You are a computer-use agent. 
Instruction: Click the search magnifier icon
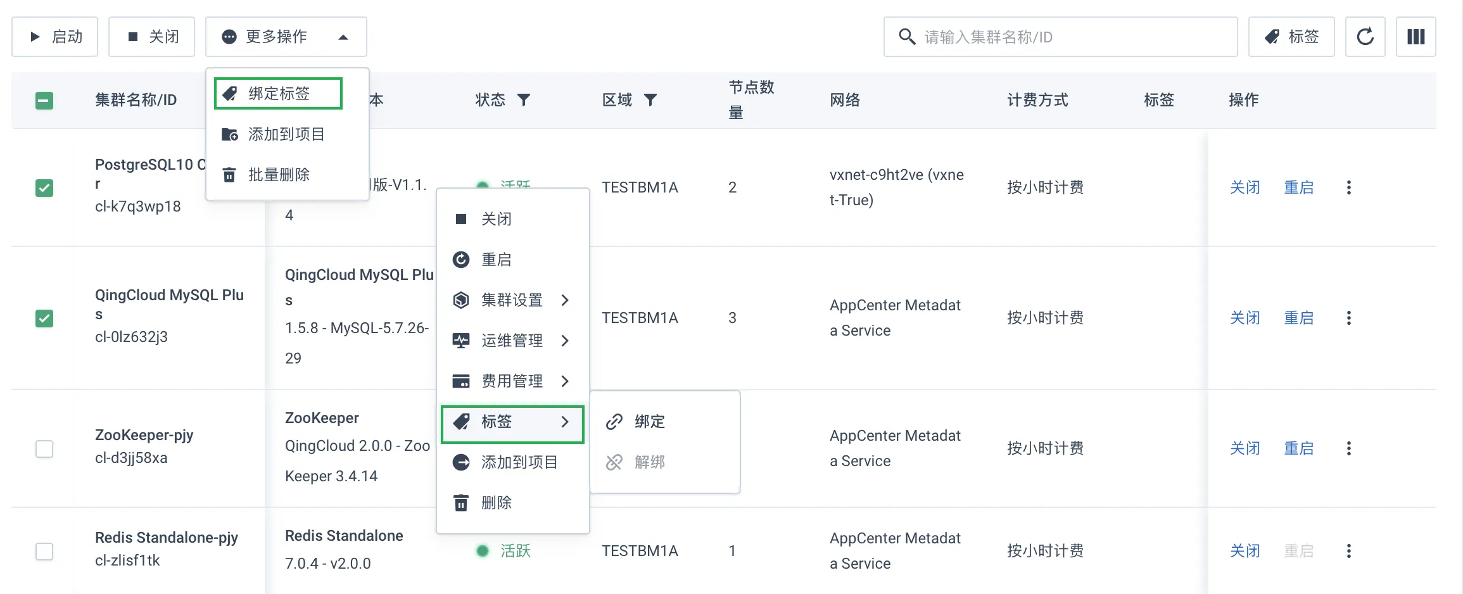tap(907, 37)
